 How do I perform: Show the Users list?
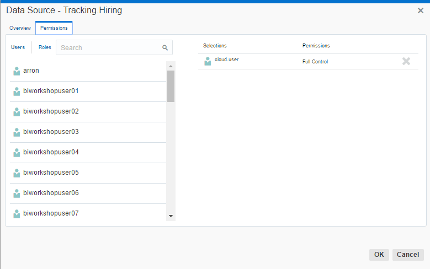18,47
